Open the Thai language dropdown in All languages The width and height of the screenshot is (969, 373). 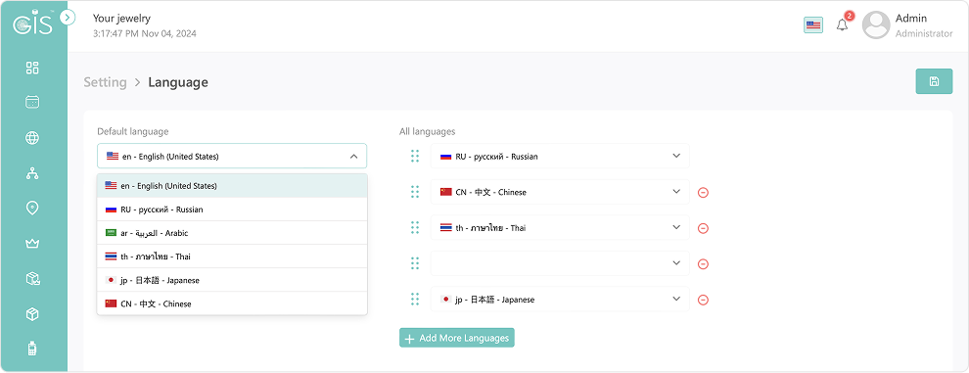[x=560, y=228]
